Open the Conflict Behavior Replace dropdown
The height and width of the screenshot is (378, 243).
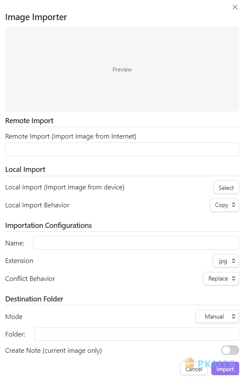pyautogui.click(x=221, y=278)
